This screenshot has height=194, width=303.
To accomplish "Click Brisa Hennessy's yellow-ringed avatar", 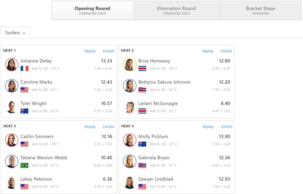I will 130,64.
